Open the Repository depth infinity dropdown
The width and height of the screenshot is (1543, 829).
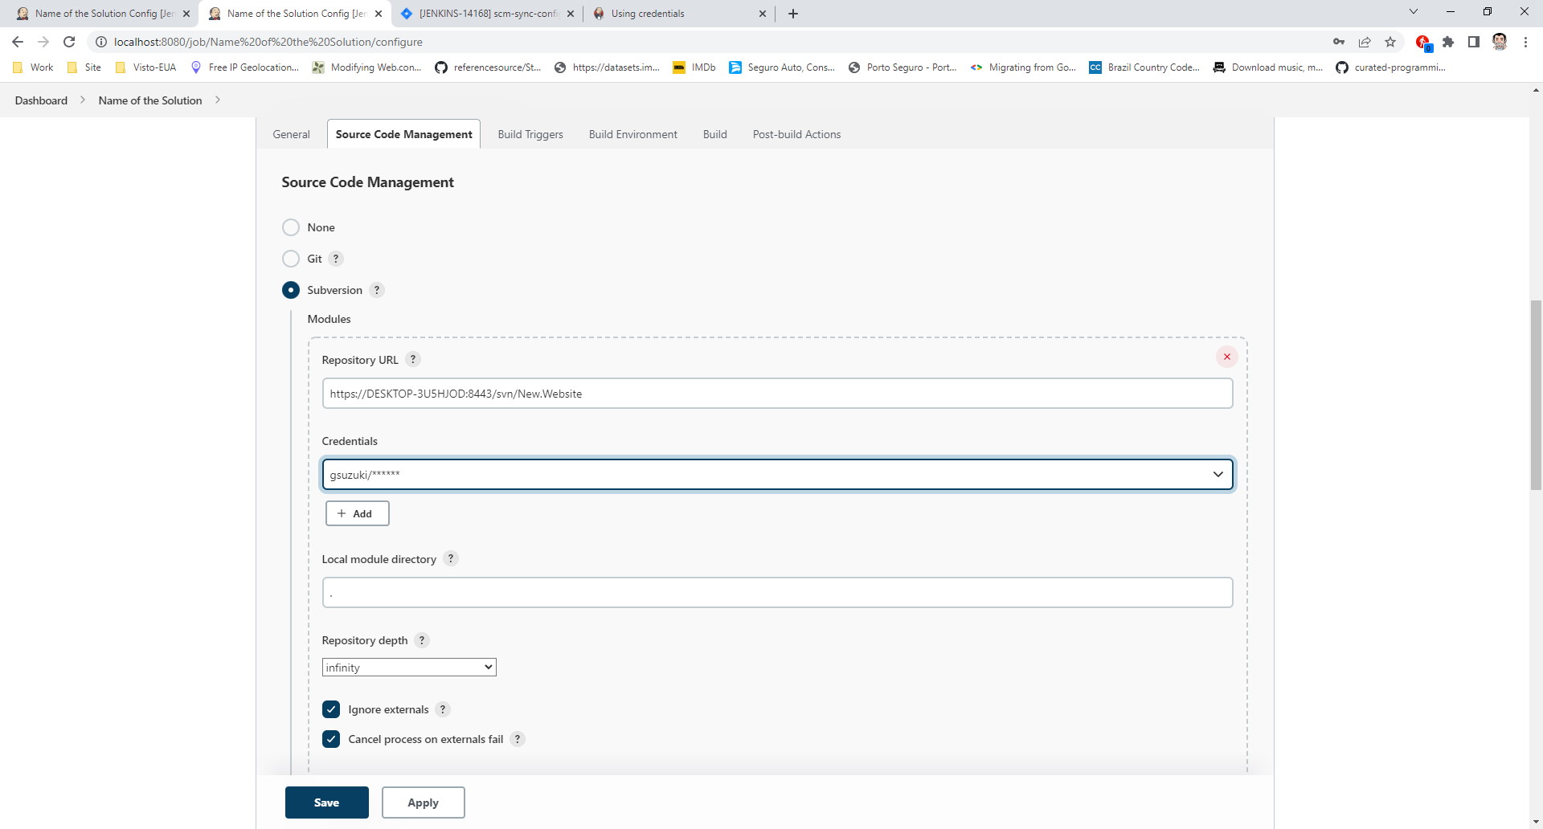coord(409,668)
